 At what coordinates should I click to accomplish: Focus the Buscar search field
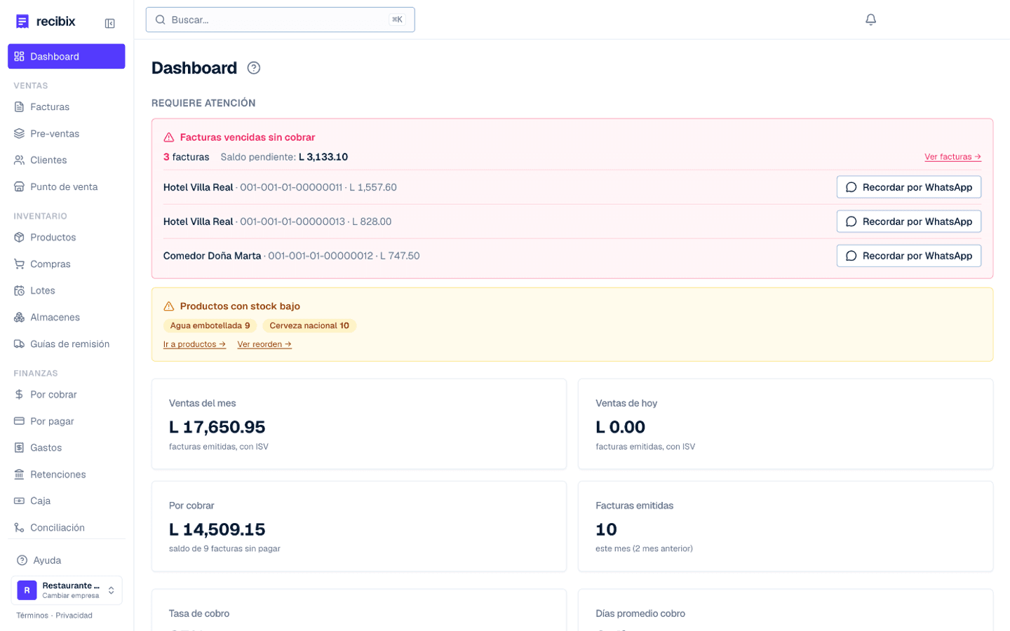click(280, 20)
